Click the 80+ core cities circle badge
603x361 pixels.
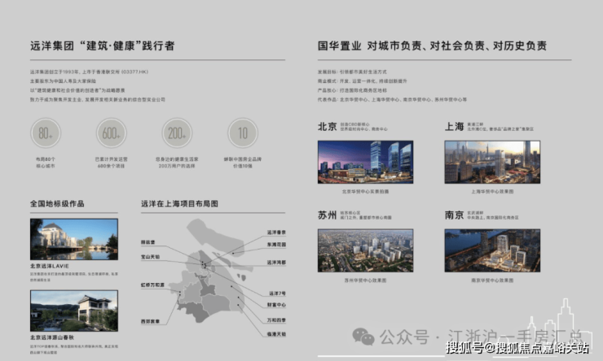tap(46, 133)
